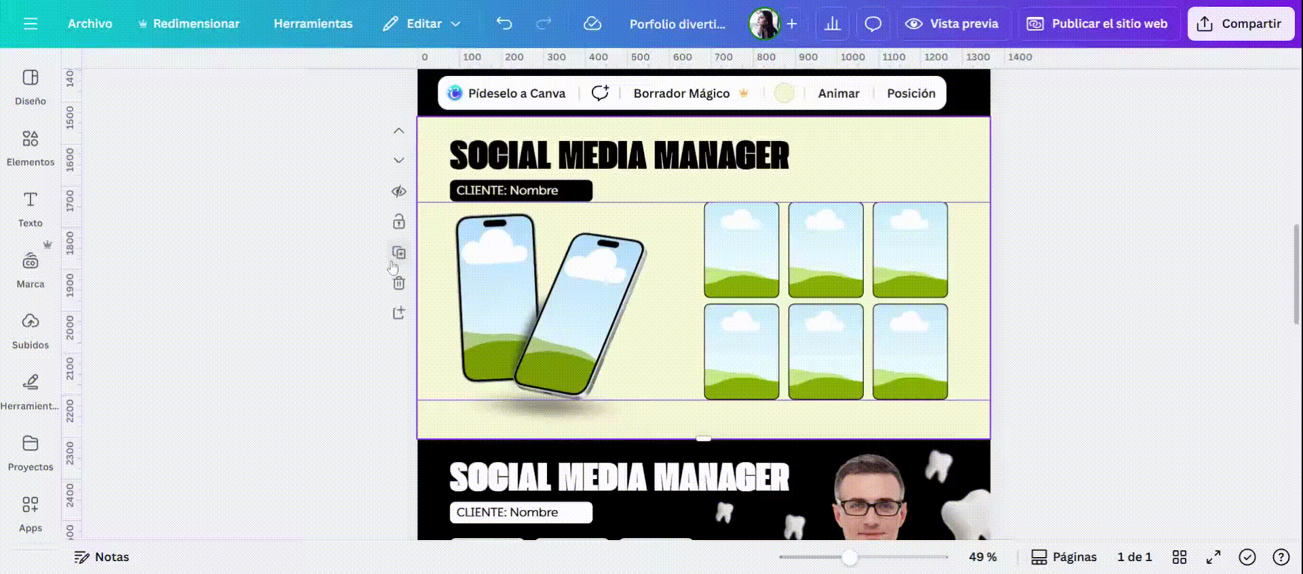Edit the Porfolio diverti... document title
The width and height of the screenshot is (1303, 574).
677,24
